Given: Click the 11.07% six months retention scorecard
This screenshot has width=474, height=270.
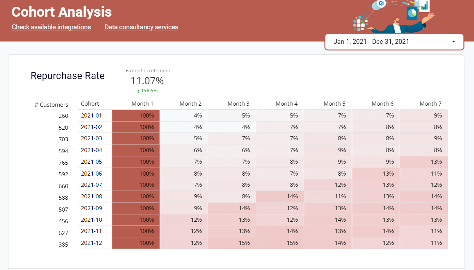Looking at the screenshot, I should click(147, 81).
